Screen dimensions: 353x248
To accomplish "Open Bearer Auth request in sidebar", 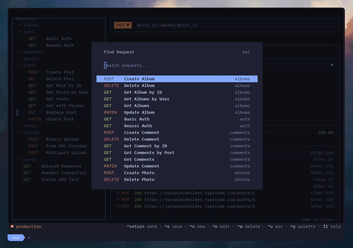I will [x=51, y=45].
